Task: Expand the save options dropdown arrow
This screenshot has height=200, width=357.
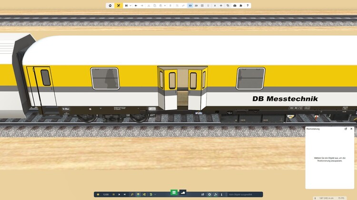Action: point(130,6)
